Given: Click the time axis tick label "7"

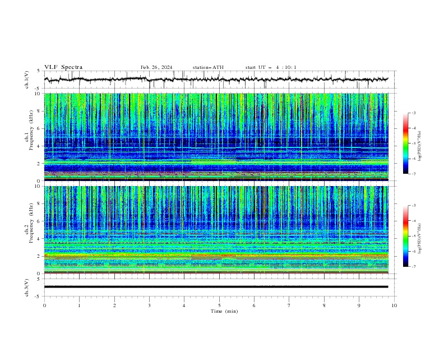Looking at the screenshot, I should [x=289, y=305].
